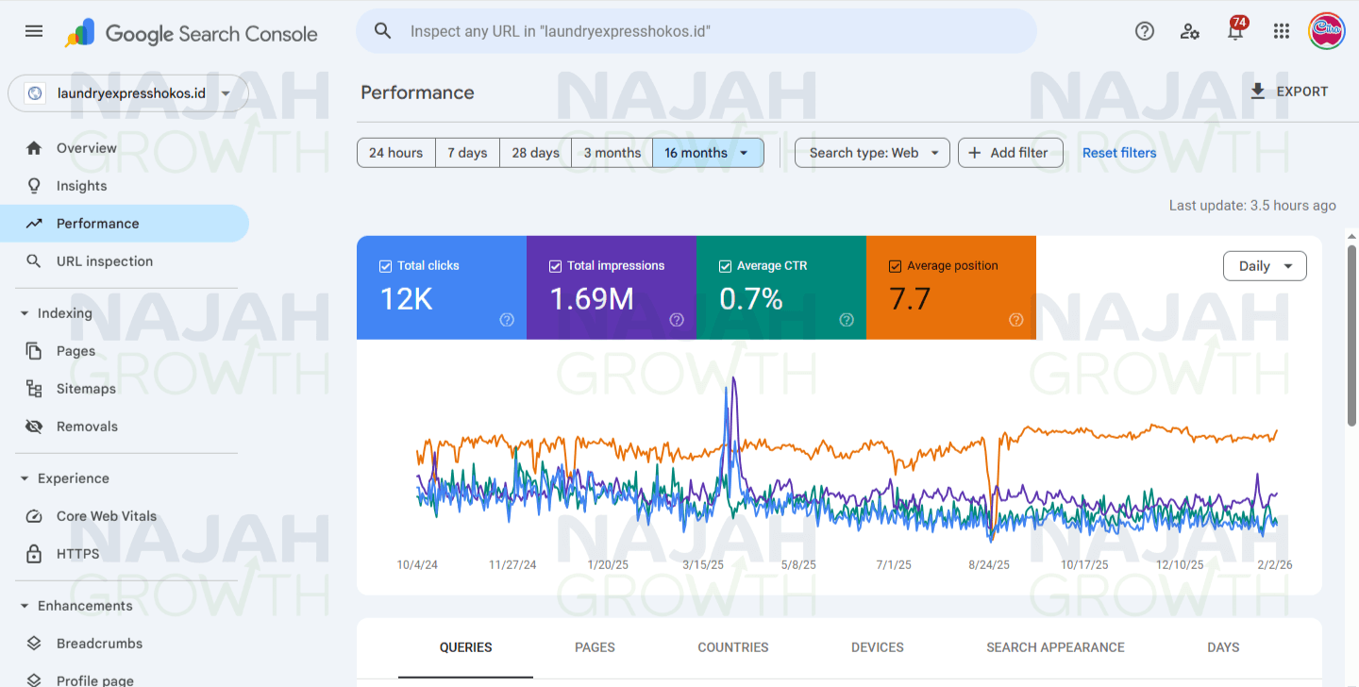Click the Removals crossed-eye icon
The image size is (1359, 687).
34,427
